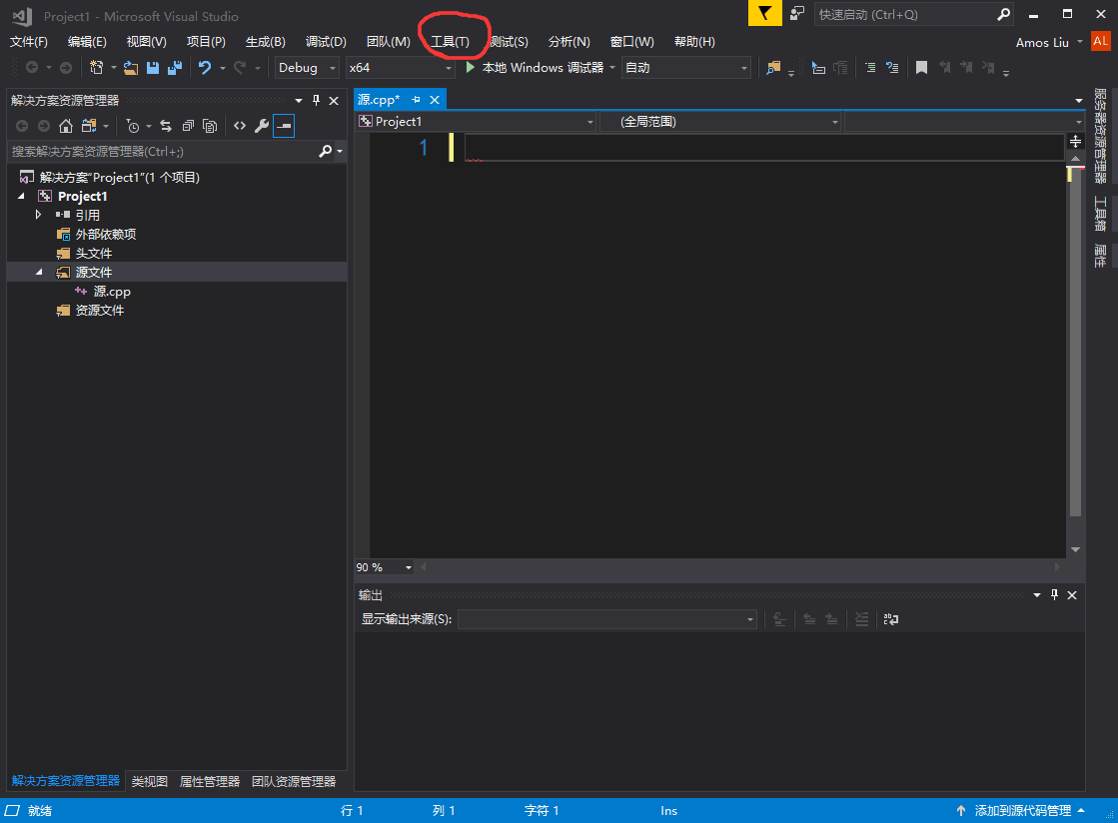Click the View Code brackets icon
Screen dimensions: 1118x823
tap(240, 126)
